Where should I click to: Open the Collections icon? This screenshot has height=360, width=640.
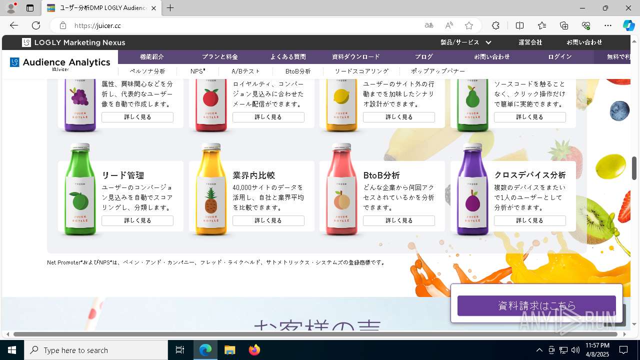pyautogui.click(x=564, y=25)
